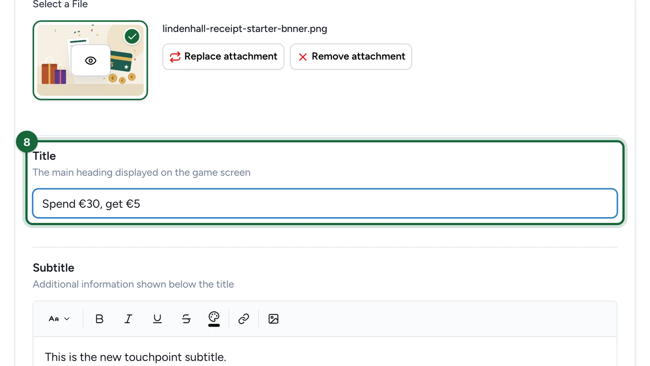Viewport: 650px width, 366px height.
Task: Click 'The main heading displayed on the game screen' hint
Action: tap(141, 172)
